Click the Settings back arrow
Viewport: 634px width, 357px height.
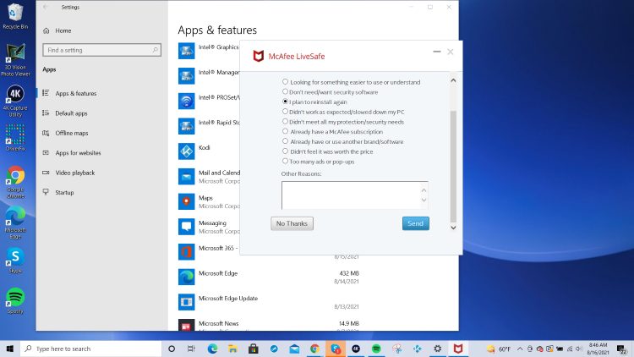(x=46, y=7)
